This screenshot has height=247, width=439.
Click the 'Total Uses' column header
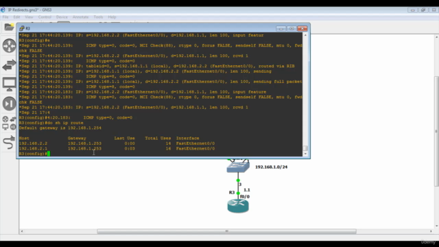[x=158, y=139]
